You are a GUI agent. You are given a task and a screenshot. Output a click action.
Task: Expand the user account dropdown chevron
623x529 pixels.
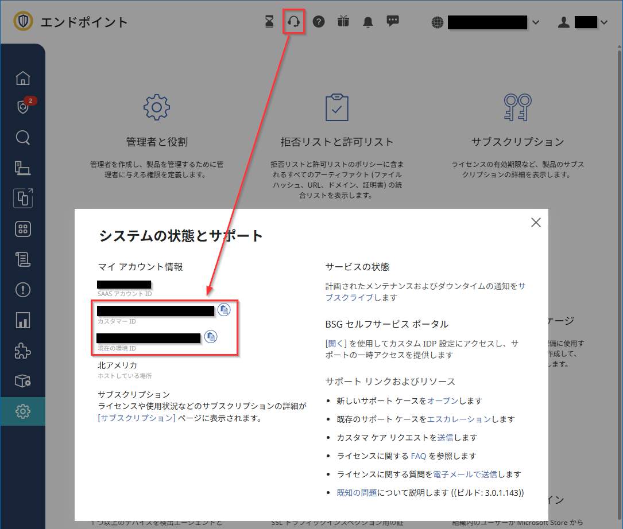coord(604,22)
